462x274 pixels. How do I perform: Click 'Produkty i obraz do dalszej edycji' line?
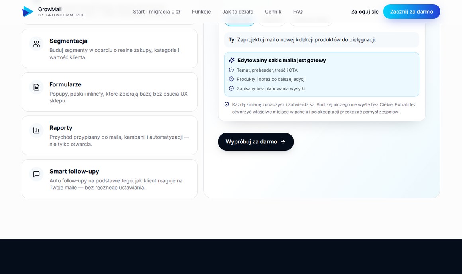click(271, 79)
